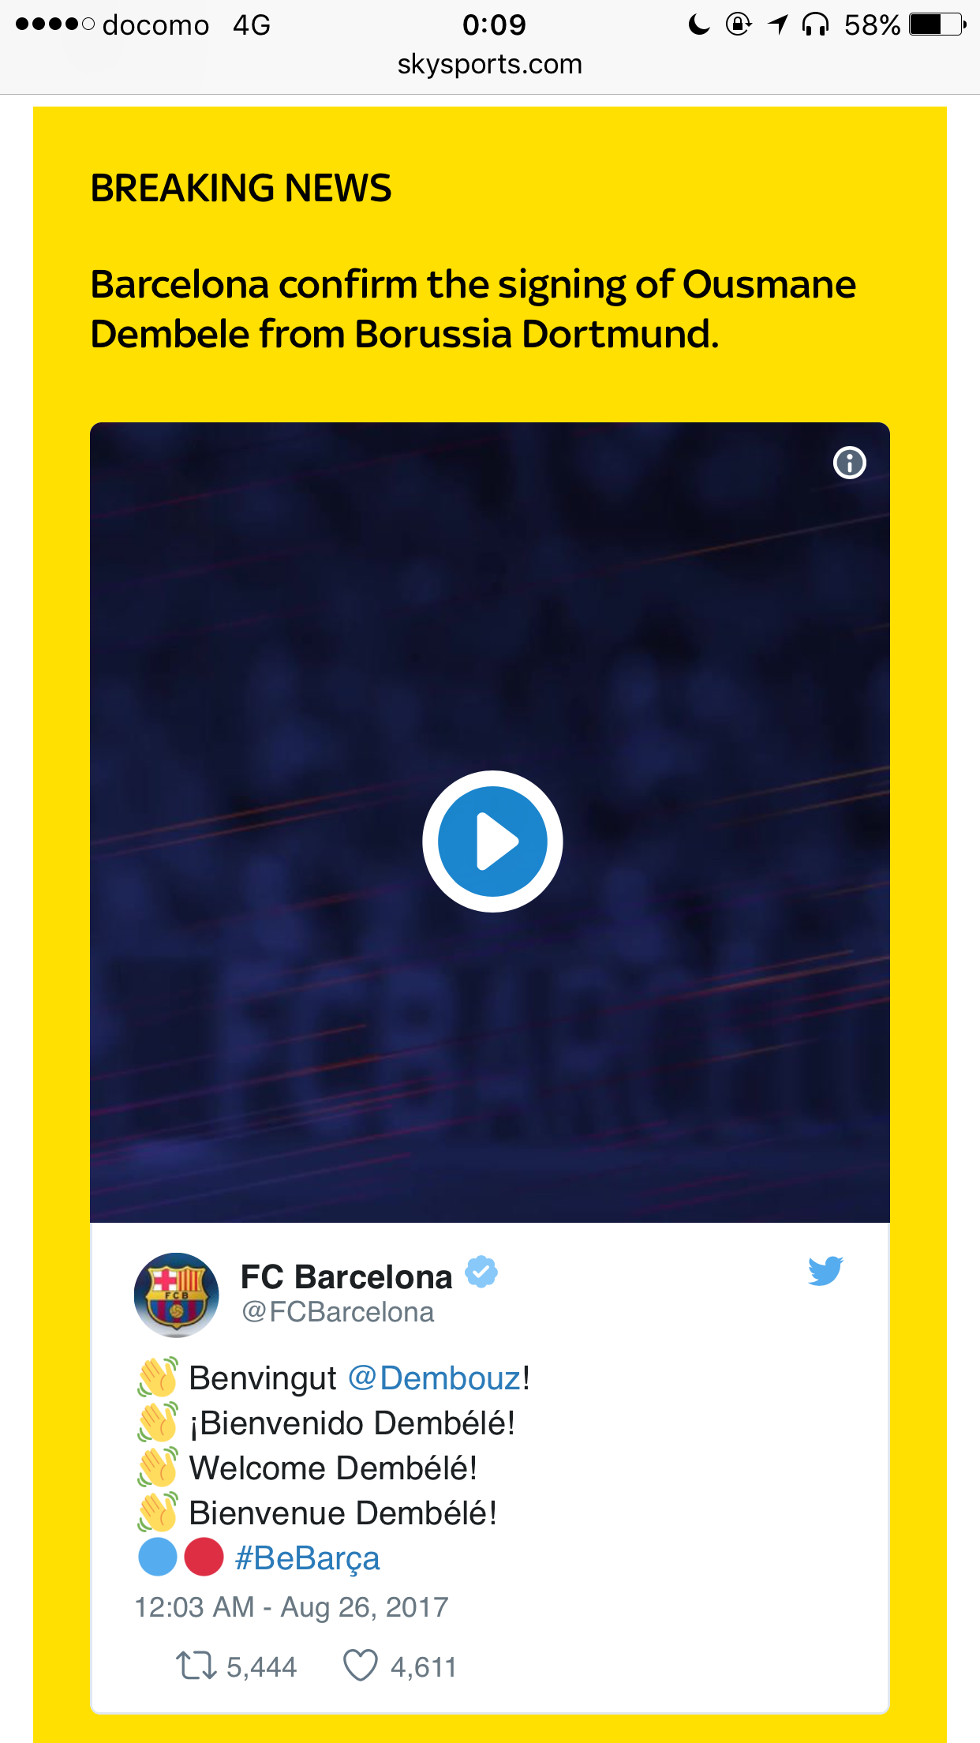Viewport: 980px width, 1743px height.
Task: Play the embedded tweet video
Action: (x=492, y=842)
